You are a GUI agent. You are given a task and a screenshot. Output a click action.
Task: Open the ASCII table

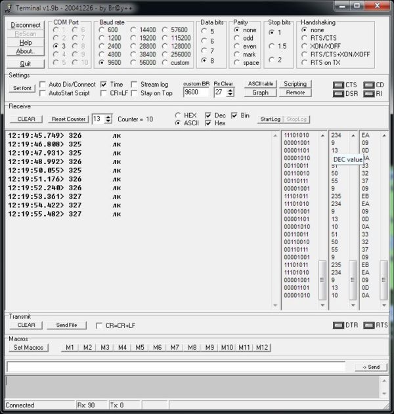pos(260,84)
